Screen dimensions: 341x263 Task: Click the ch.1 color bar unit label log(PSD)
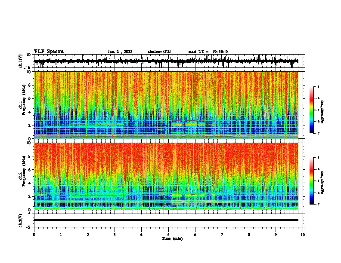[x=322, y=112]
